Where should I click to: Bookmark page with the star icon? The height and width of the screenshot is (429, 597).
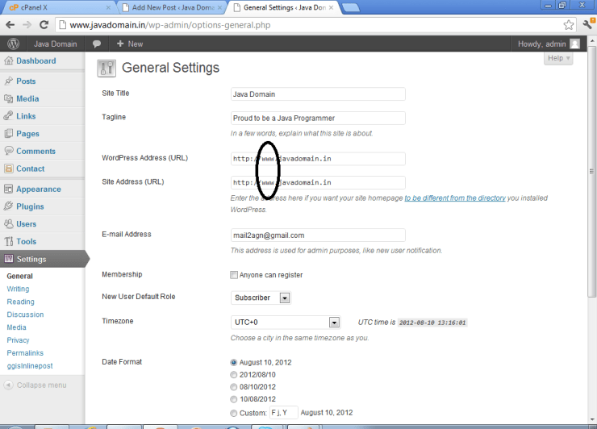(x=569, y=25)
